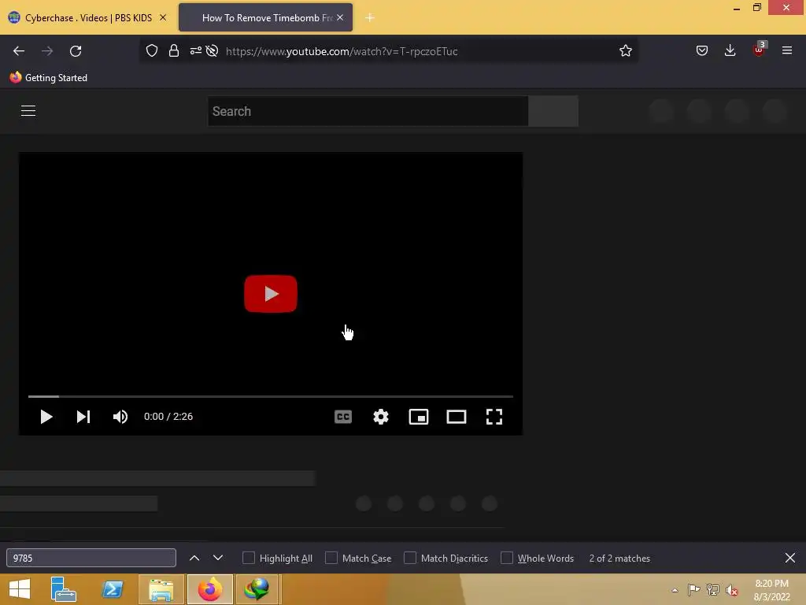The image size is (806, 605).
Task: Open the site permissions icon
Action: [195, 51]
